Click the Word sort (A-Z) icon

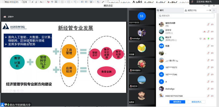[98, 2]
